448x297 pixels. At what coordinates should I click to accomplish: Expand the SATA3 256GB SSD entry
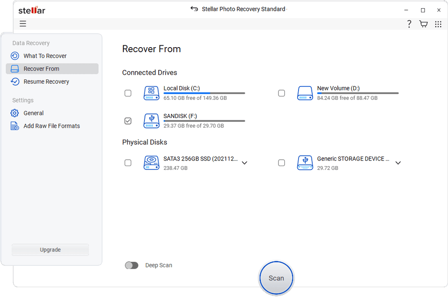[245, 162]
